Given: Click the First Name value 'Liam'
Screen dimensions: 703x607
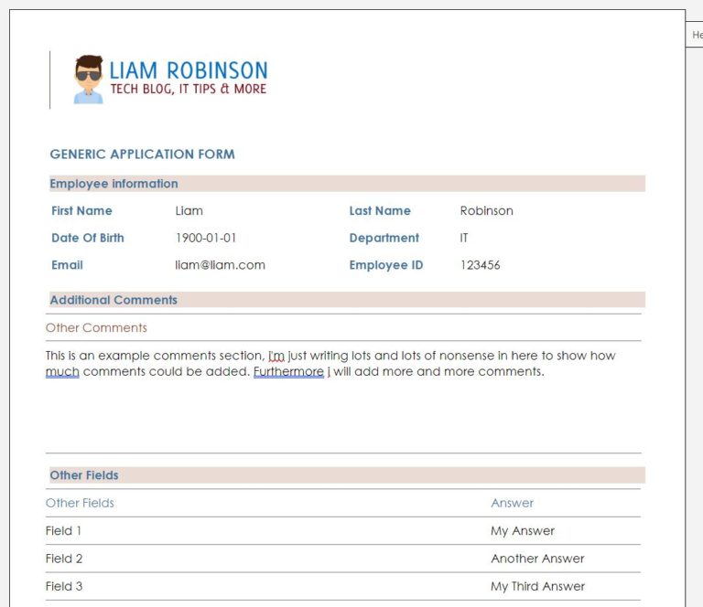Looking at the screenshot, I should 189,211.
